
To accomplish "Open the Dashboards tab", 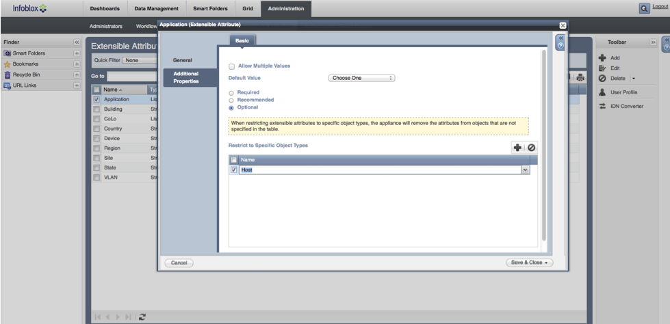I will (105, 8).
